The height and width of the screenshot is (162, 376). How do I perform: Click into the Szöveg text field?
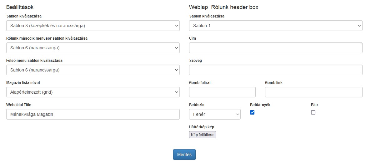[x=276, y=70]
